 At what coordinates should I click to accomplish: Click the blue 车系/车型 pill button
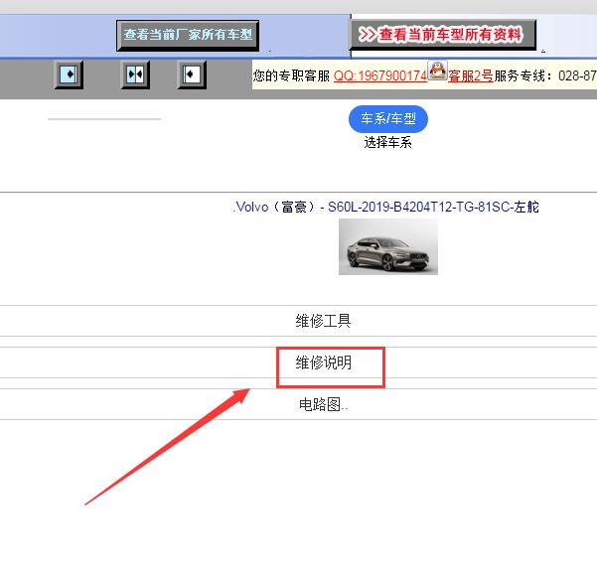388,119
